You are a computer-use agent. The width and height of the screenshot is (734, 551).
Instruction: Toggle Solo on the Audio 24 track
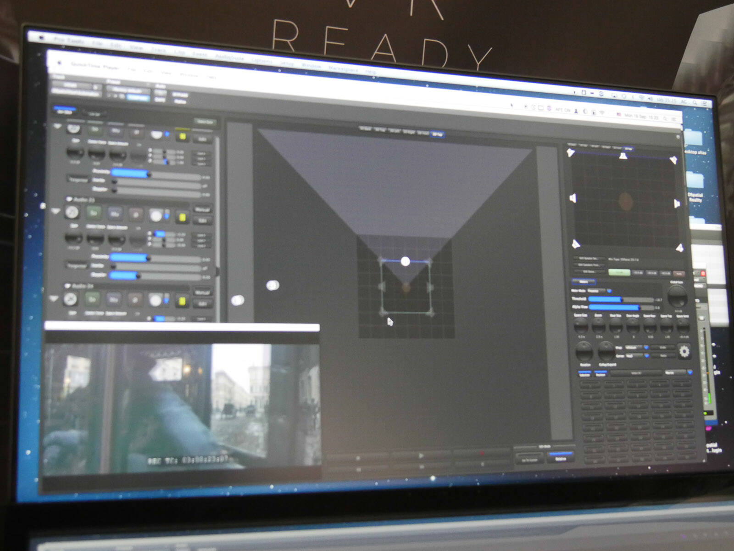point(93,299)
